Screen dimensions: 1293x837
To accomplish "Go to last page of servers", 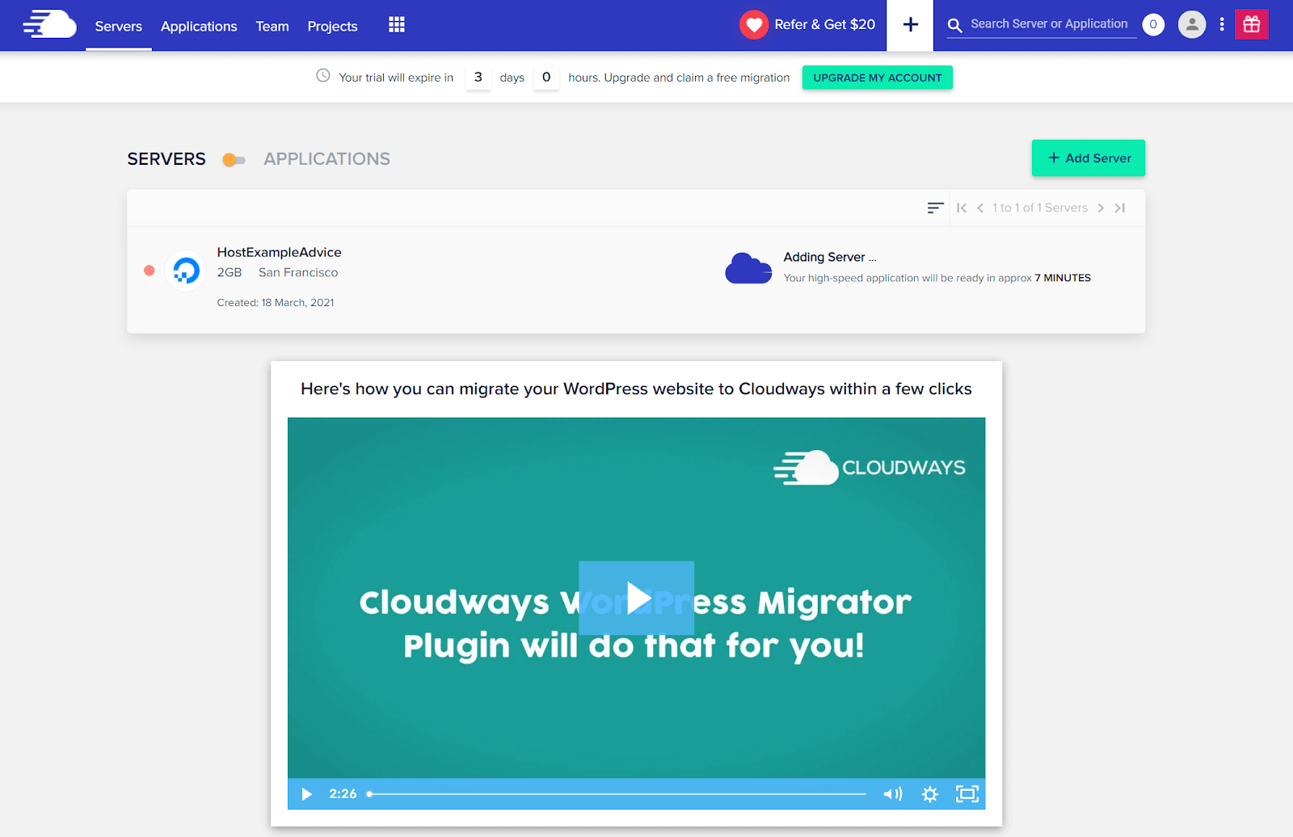I will [1119, 208].
